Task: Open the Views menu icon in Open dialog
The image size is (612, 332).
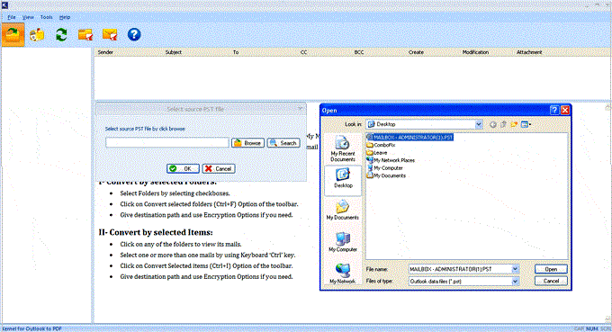Action: (x=526, y=124)
